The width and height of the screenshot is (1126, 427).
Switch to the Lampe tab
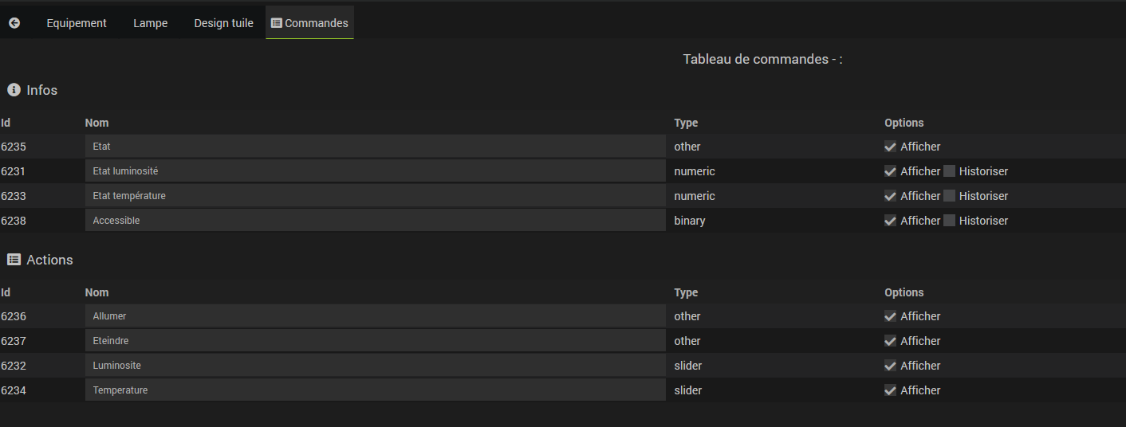point(150,23)
